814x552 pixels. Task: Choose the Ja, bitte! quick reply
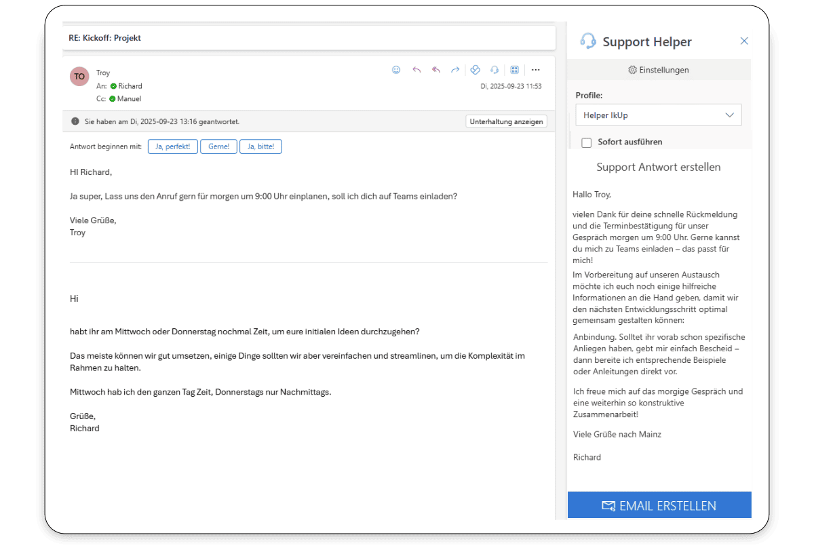pos(260,146)
